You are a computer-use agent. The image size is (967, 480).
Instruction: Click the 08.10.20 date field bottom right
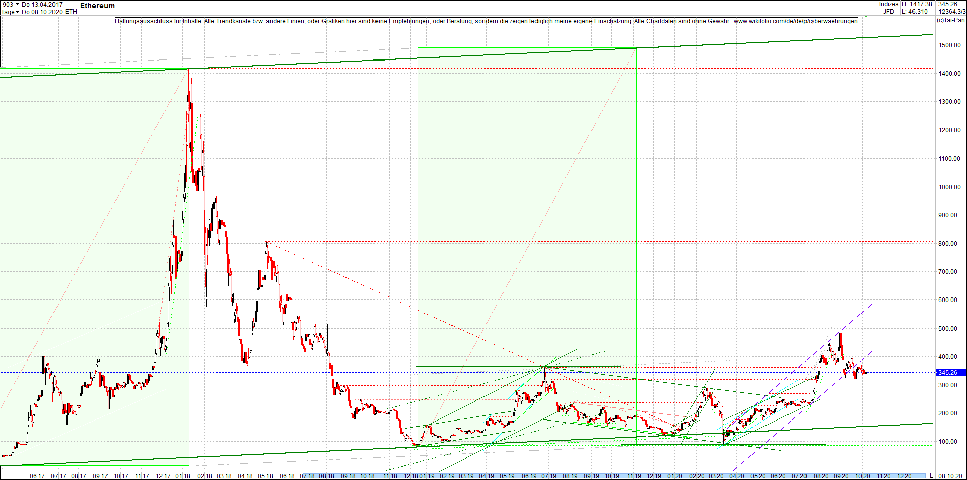pyautogui.click(x=949, y=475)
